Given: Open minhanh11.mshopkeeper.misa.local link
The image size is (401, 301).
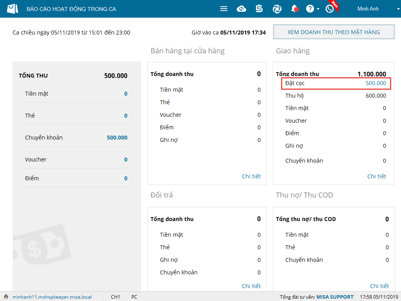Looking at the screenshot, I should click(x=52, y=297).
